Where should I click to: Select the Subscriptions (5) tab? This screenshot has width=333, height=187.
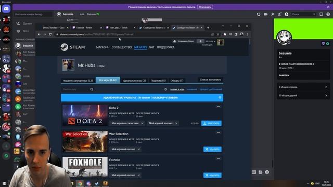point(158,81)
